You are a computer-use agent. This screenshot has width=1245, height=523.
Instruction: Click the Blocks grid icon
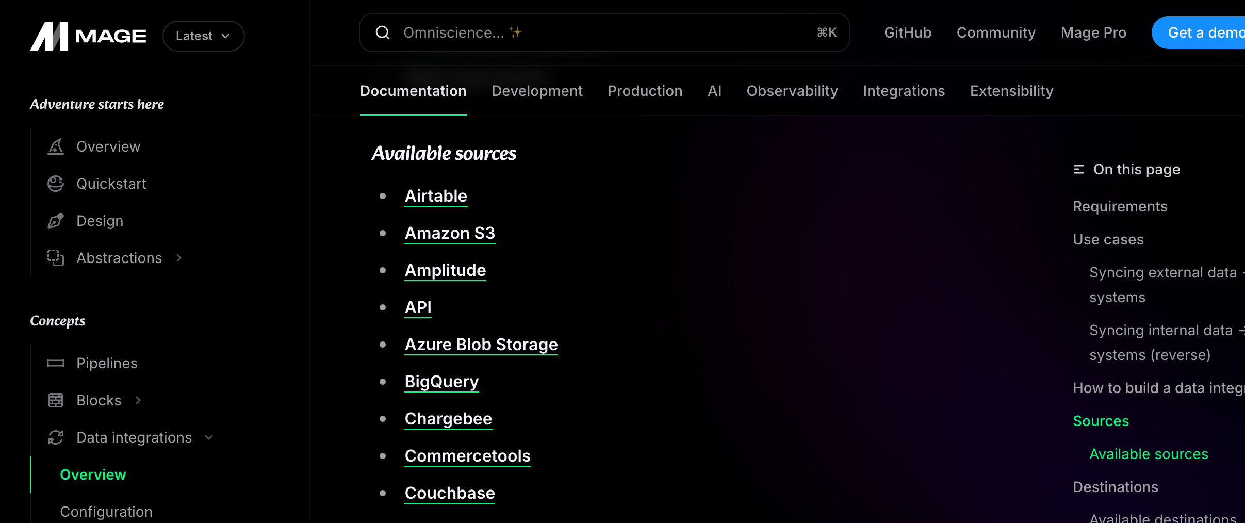pos(56,400)
